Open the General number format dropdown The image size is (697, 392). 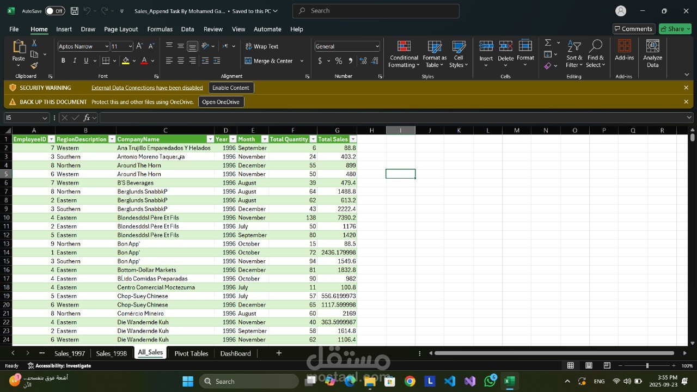[377, 46]
